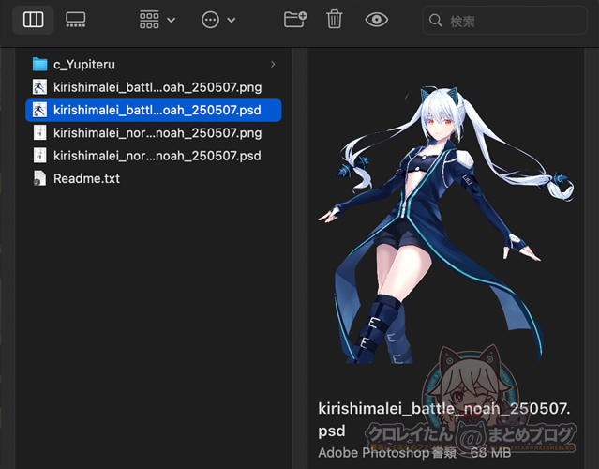
Task: Click the thumbnail icon of battle png file
Action: [39, 87]
